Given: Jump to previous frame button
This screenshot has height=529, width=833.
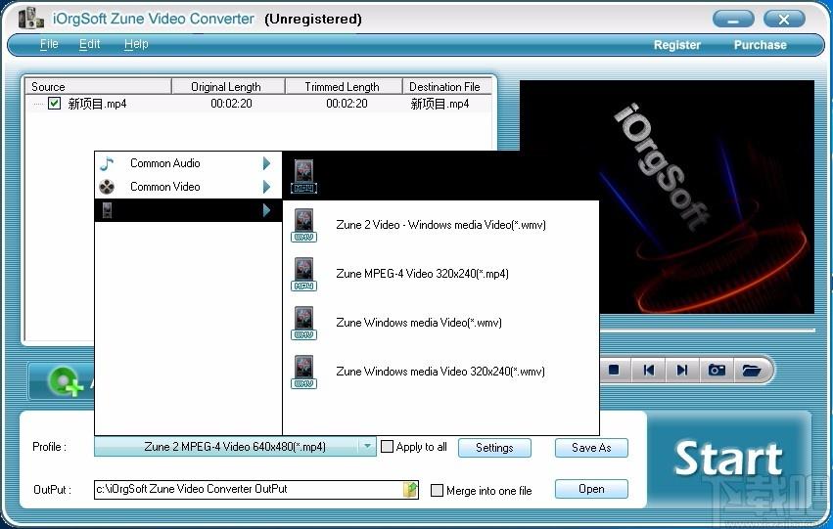Looking at the screenshot, I should [649, 370].
